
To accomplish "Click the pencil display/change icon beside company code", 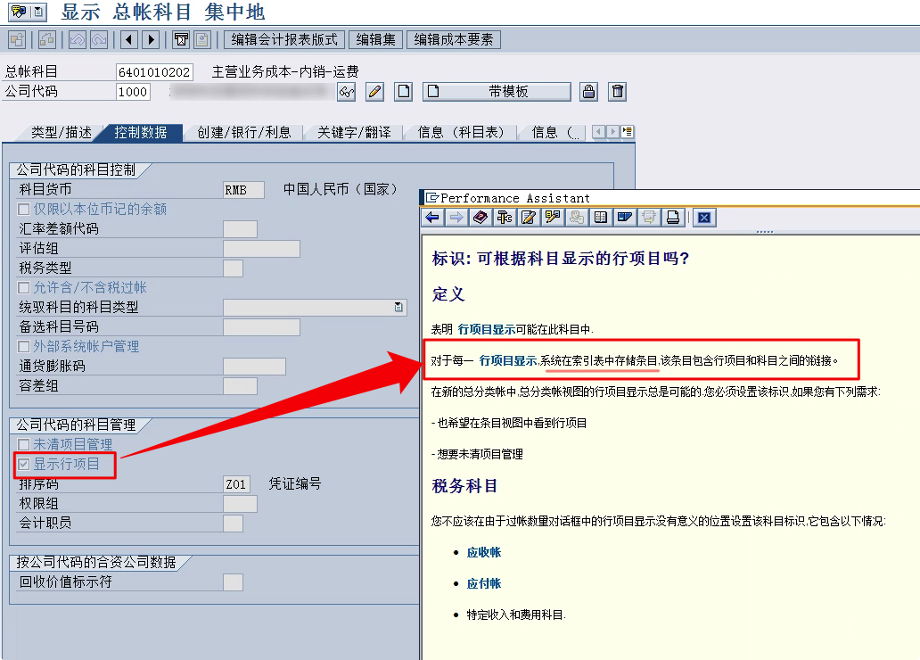I will point(374,91).
